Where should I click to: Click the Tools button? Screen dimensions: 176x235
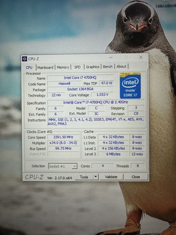[84, 177]
